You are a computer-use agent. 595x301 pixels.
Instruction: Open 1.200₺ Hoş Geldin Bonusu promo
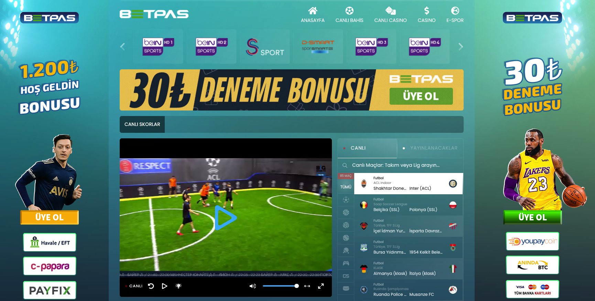click(x=50, y=88)
